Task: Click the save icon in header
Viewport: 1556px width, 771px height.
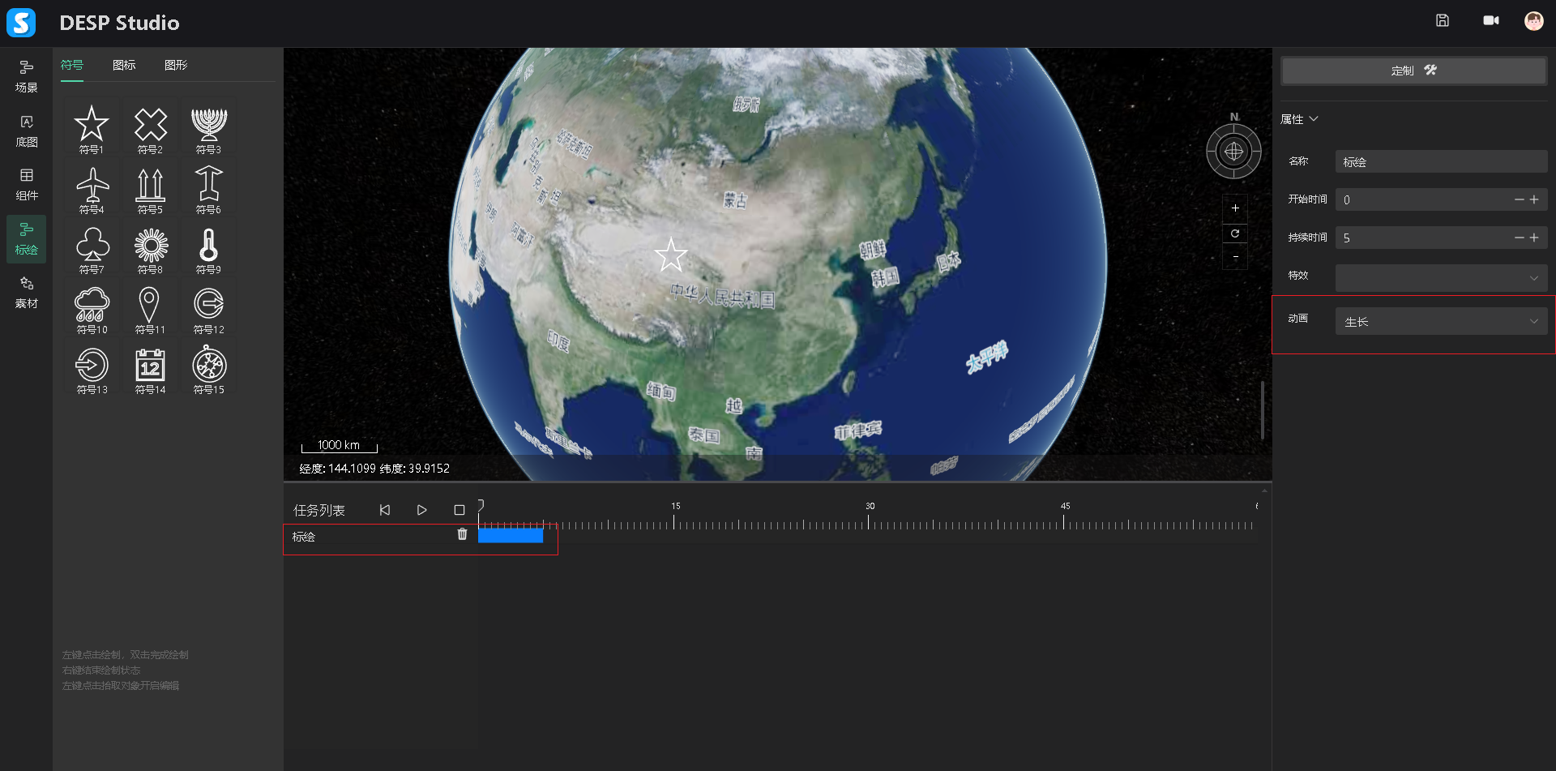Action: coord(1442,21)
